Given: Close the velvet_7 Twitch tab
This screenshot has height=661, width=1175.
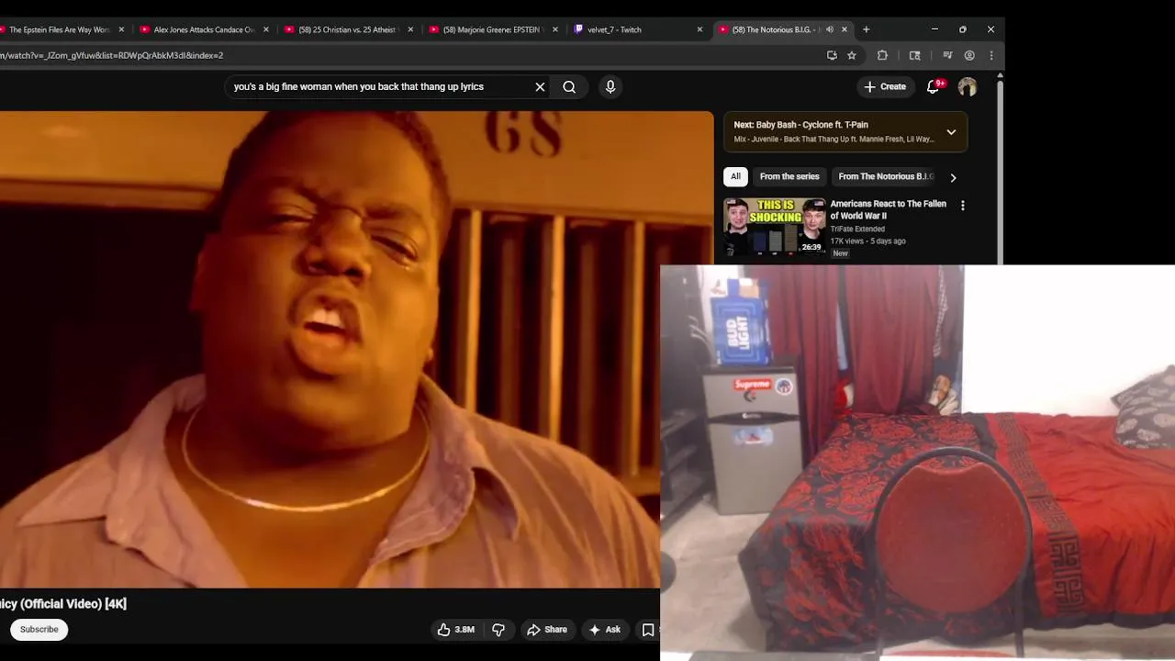Looking at the screenshot, I should (x=699, y=29).
